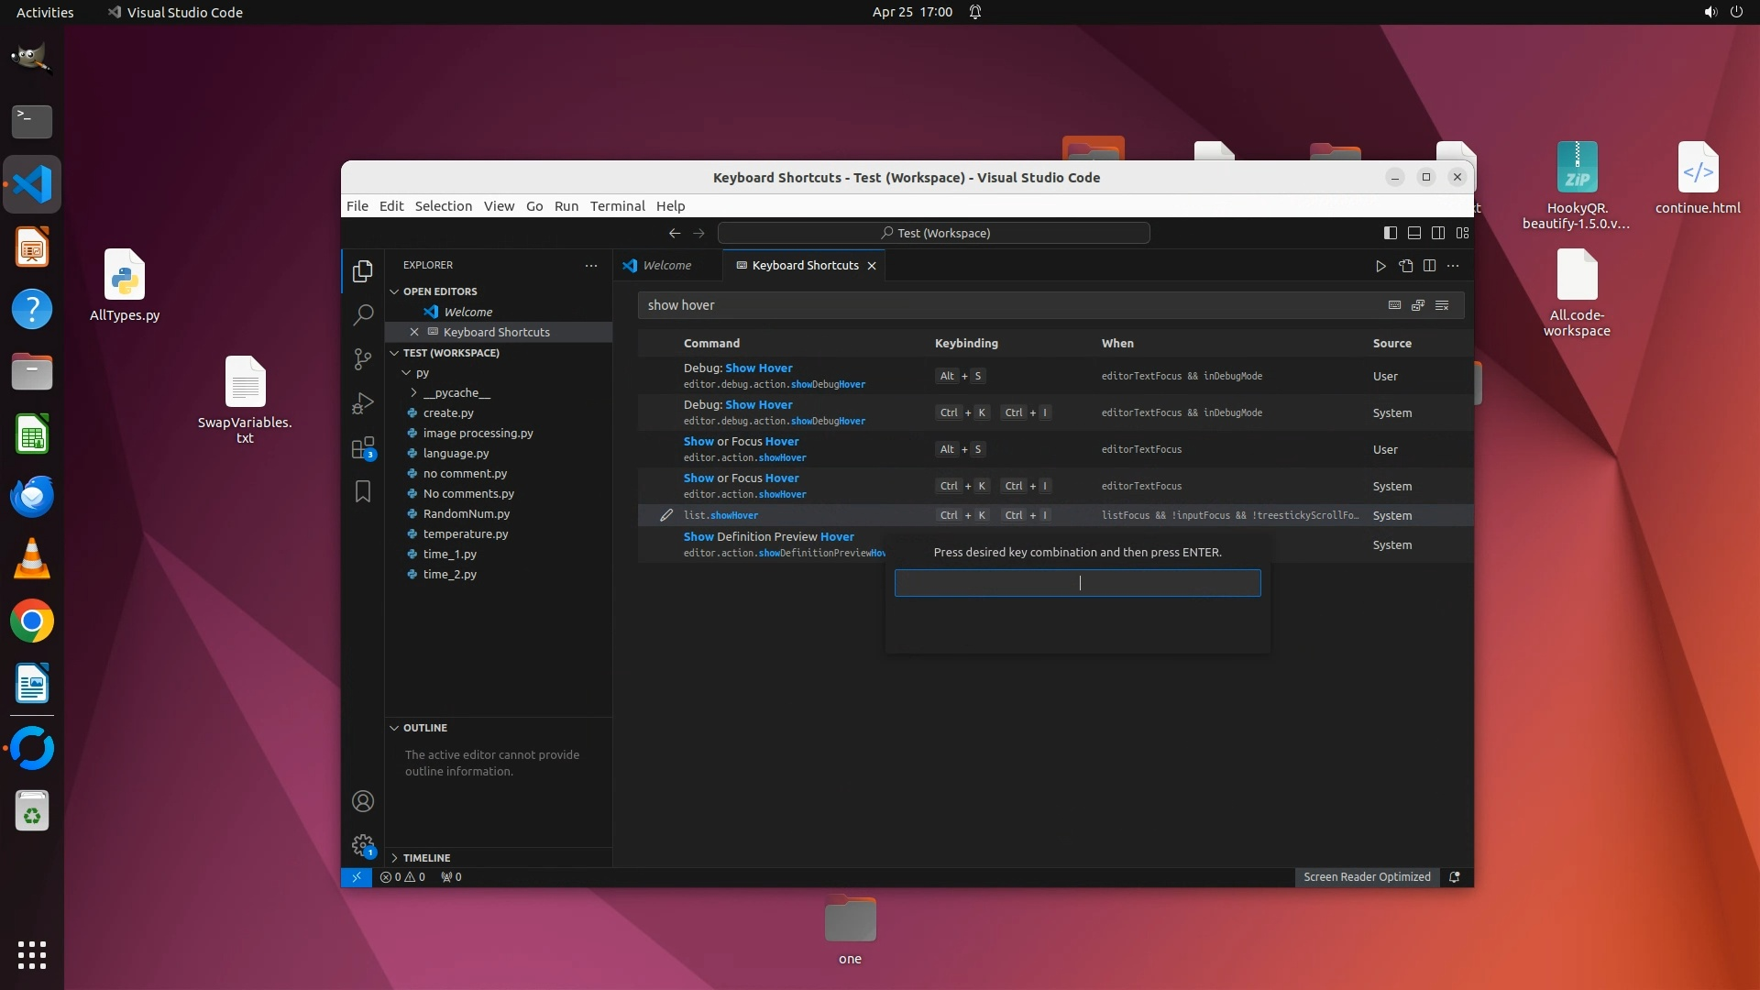Screen dimensions: 1760x990
Task: Open the Search view in activity bar
Action: 363,315
